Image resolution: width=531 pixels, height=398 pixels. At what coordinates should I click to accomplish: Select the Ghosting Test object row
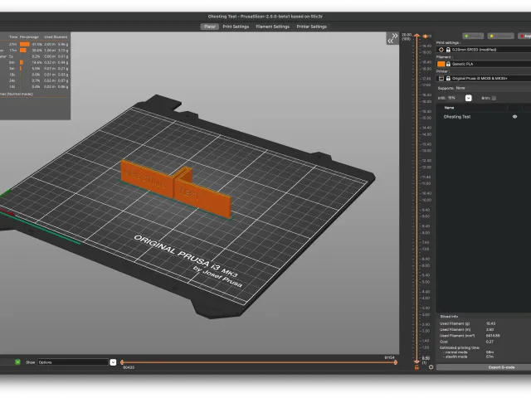pos(484,117)
